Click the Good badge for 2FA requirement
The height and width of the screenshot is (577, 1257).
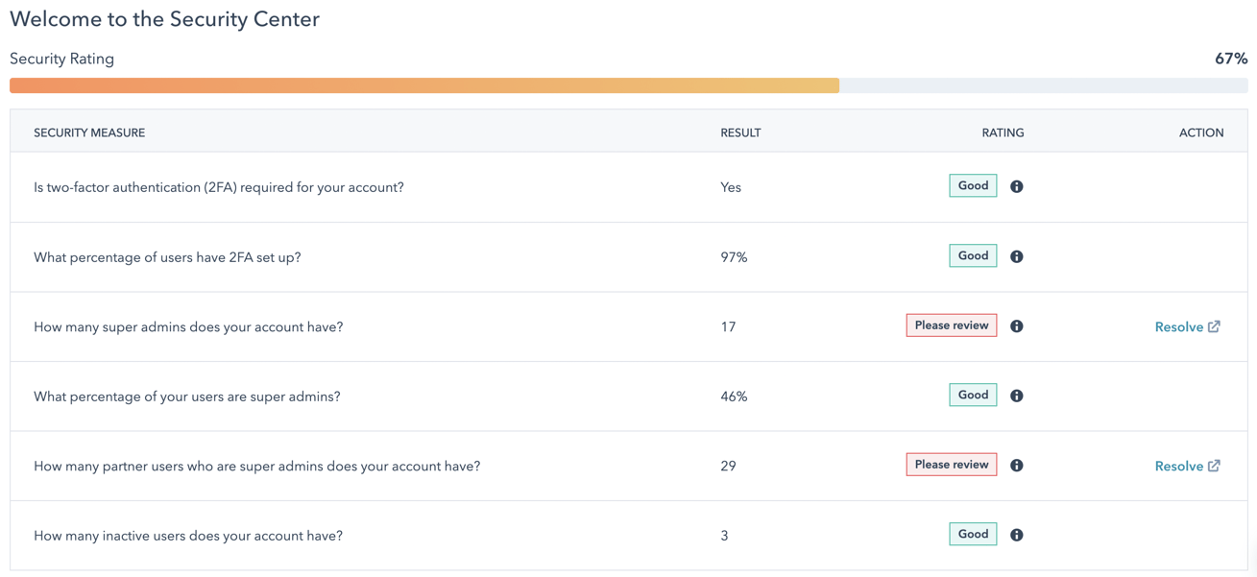(972, 185)
